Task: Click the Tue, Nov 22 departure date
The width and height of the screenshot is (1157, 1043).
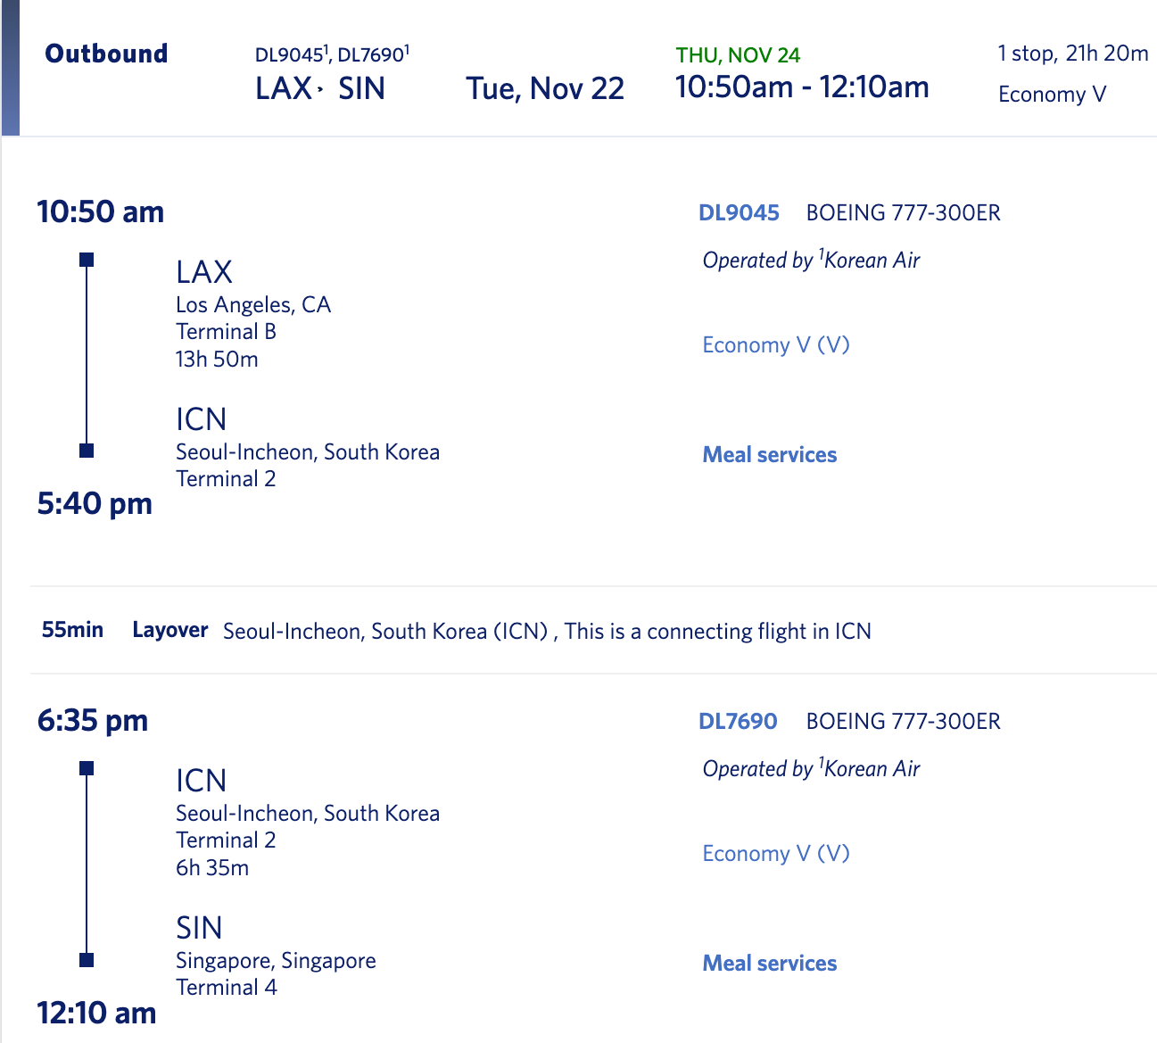Action: tap(544, 89)
